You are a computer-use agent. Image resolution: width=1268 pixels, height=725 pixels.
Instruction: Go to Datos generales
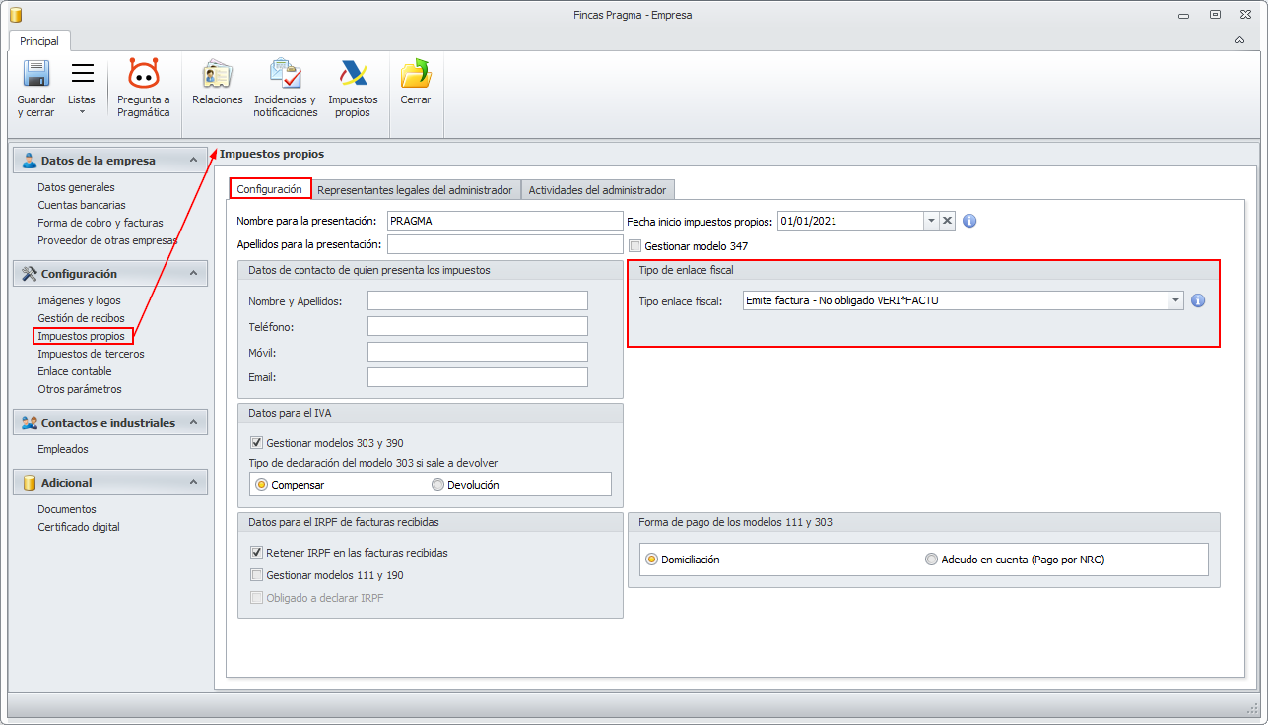pos(76,187)
